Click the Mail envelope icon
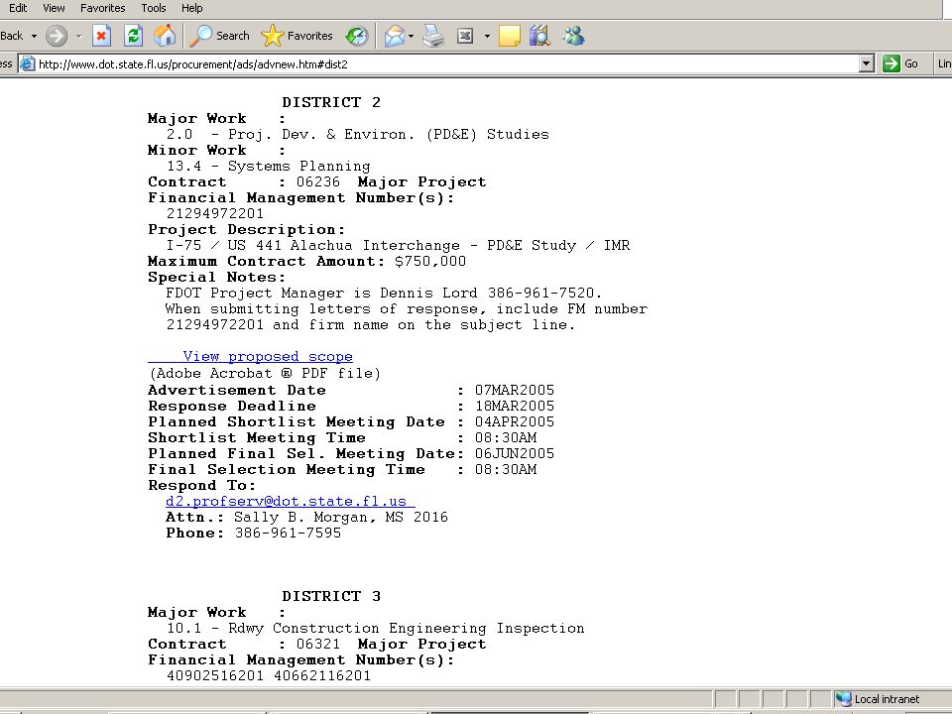 394,36
